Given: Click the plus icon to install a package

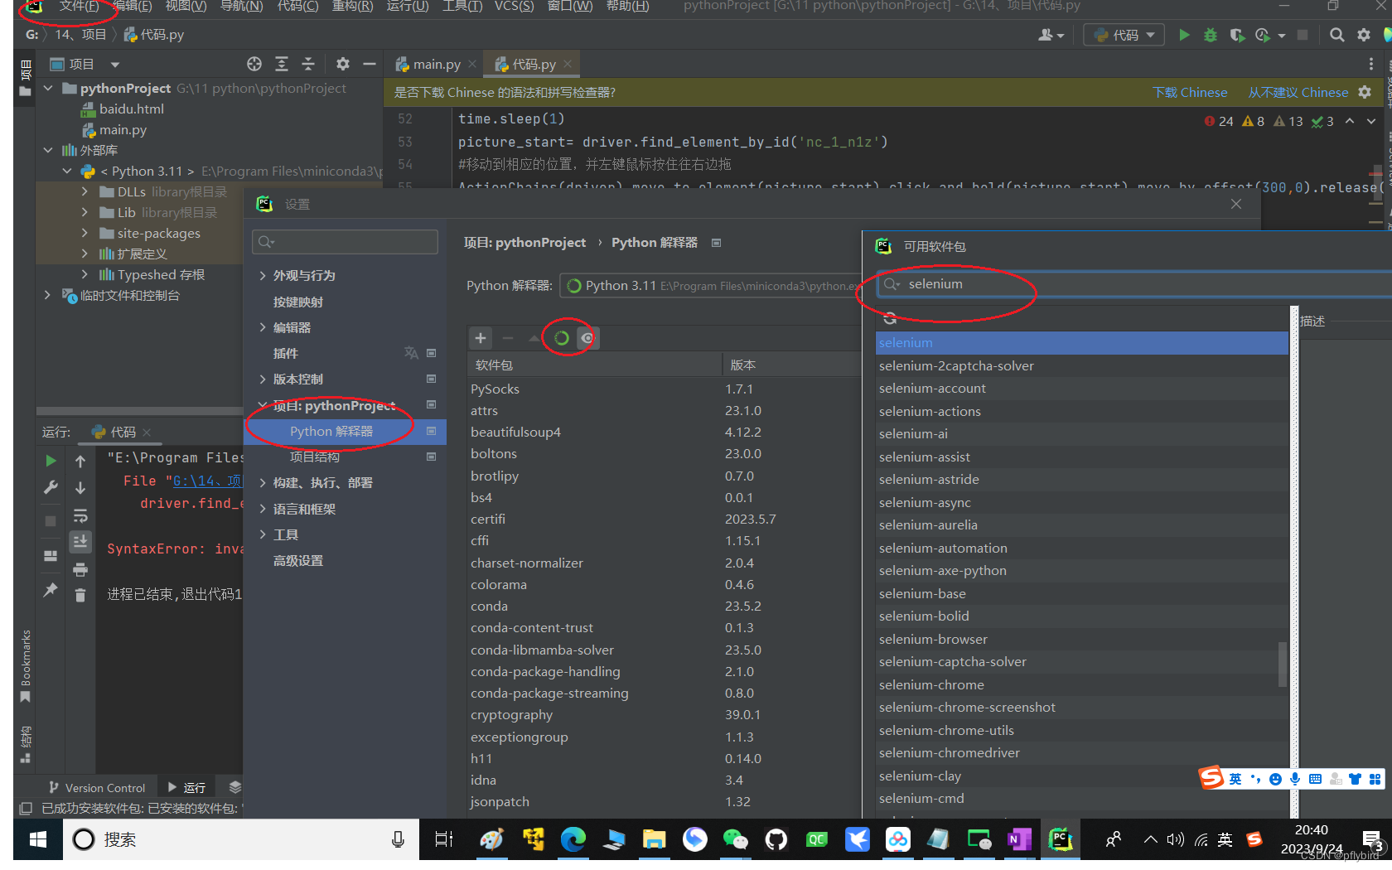Looking at the screenshot, I should [x=481, y=338].
